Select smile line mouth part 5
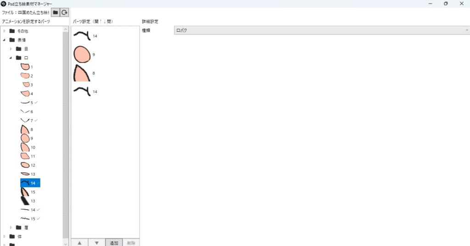This screenshot has width=470, height=246. click(27, 103)
